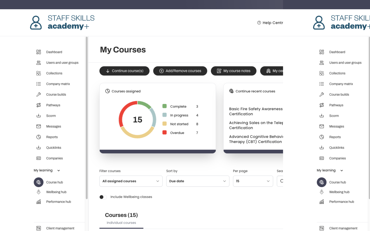Image resolution: width=370 pixels, height=231 pixels.
Task: Click the green Complete legend swatch
Action: tap(165, 106)
